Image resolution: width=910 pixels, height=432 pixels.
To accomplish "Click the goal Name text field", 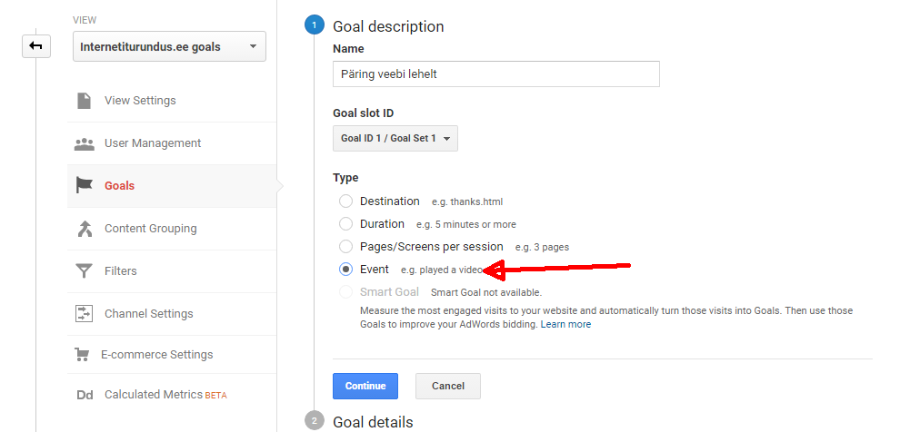I will (495, 74).
